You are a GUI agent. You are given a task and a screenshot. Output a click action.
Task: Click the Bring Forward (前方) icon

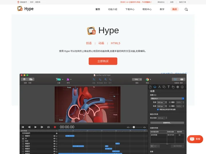(x=106, y=79)
